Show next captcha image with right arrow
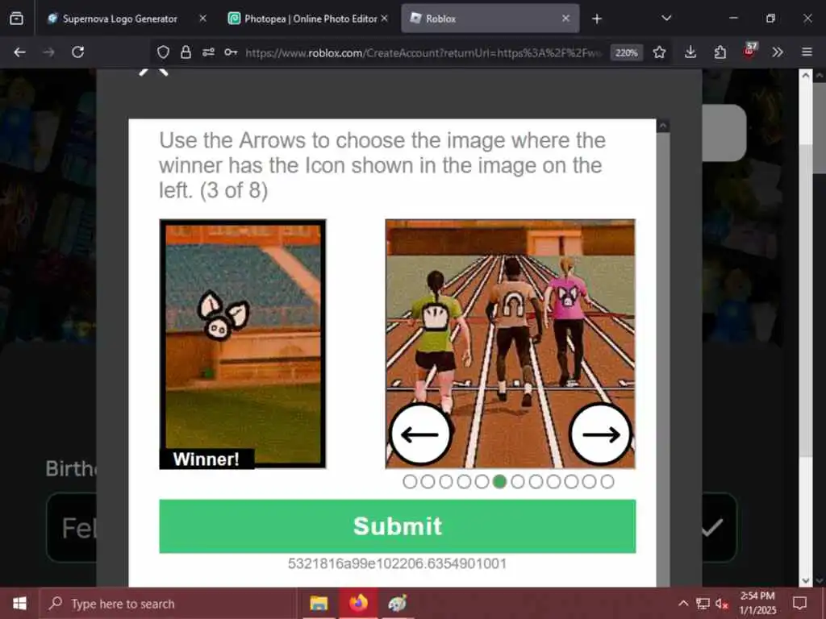The width and height of the screenshot is (826, 619). (x=600, y=434)
